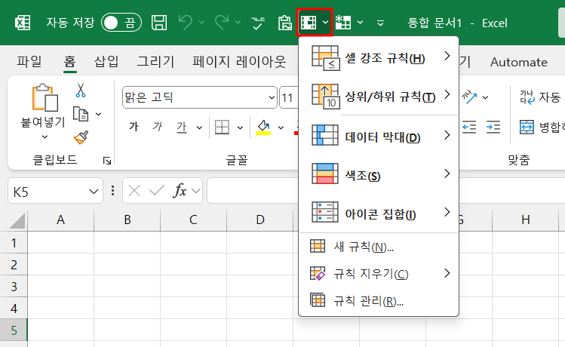Image resolution: width=565 pixels, height=347 pixels.
Task: Click the spell check icon in quick access toolbar
Action: [258, 23]
